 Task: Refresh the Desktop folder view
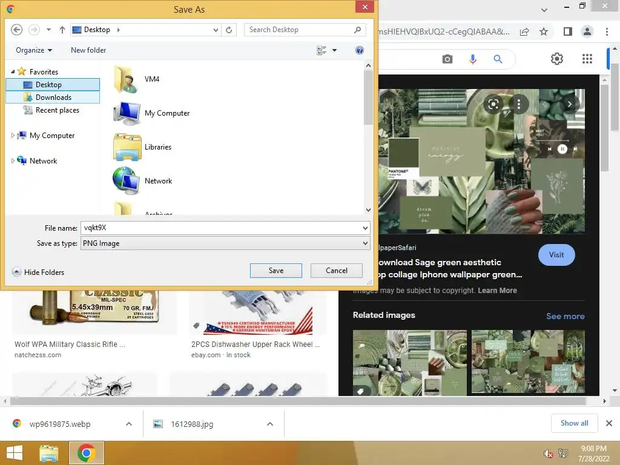(229, 30)
